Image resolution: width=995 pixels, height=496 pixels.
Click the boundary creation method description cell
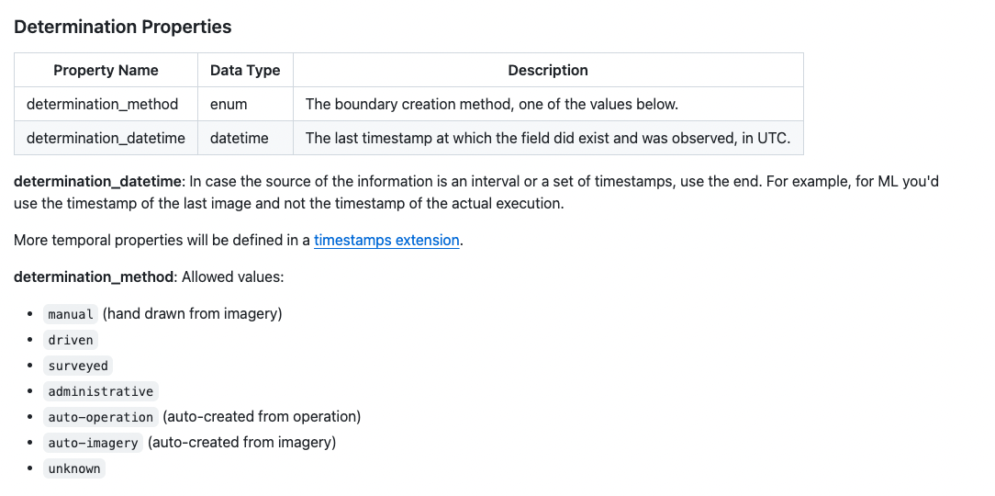(x=492, y=105)
